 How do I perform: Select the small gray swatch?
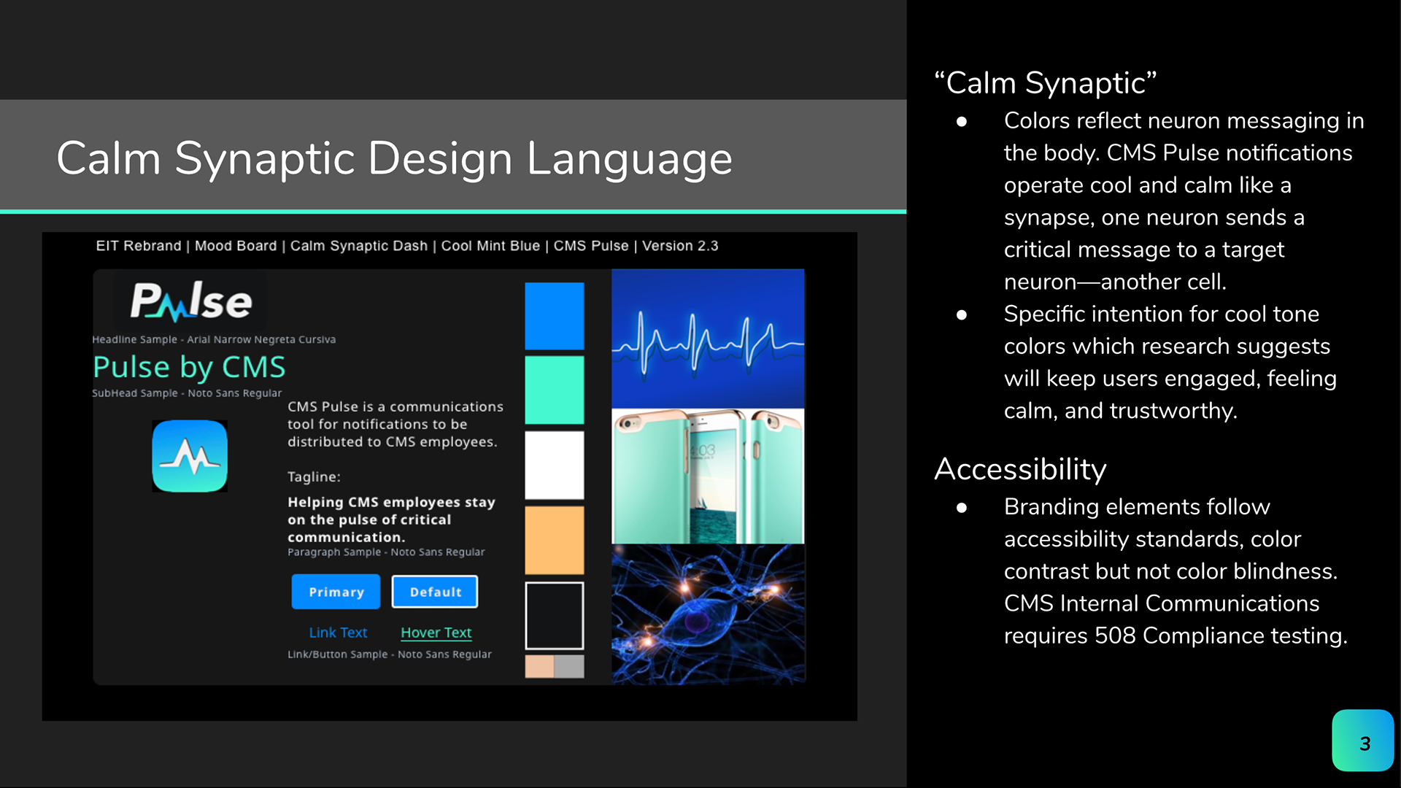click(x=569, y=666)
